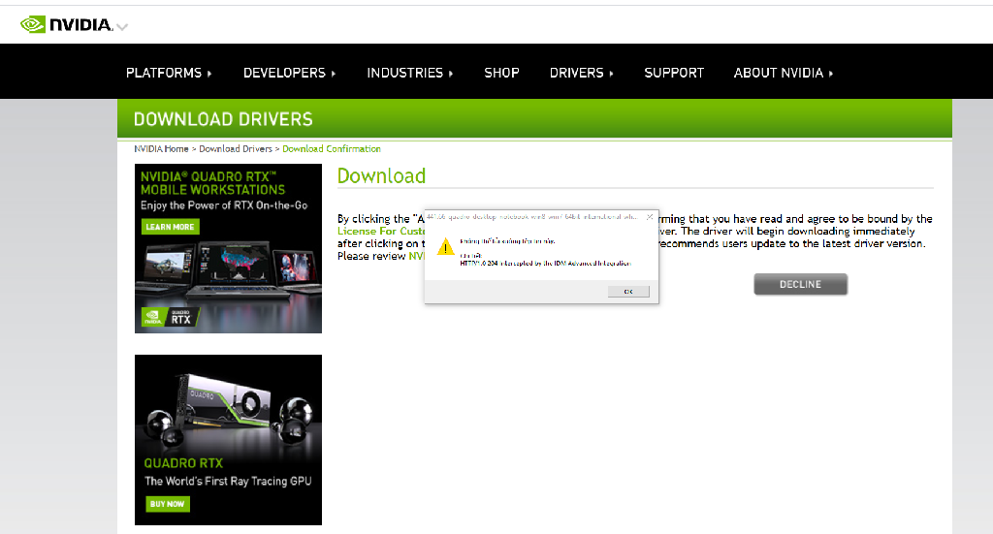
Task: Open the DRIVERS menu
Action: click(x=582, y=73)
